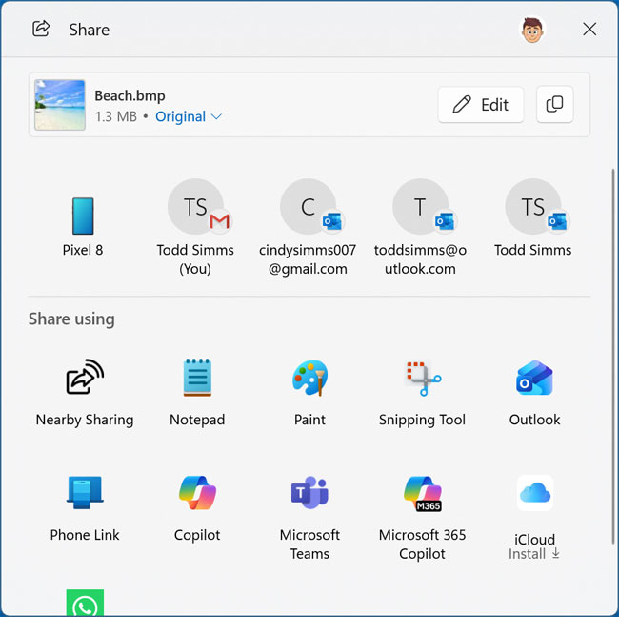Select contact cindysimms007@gmail.com
Screen dimensions: 619x617
coord(308,207)
